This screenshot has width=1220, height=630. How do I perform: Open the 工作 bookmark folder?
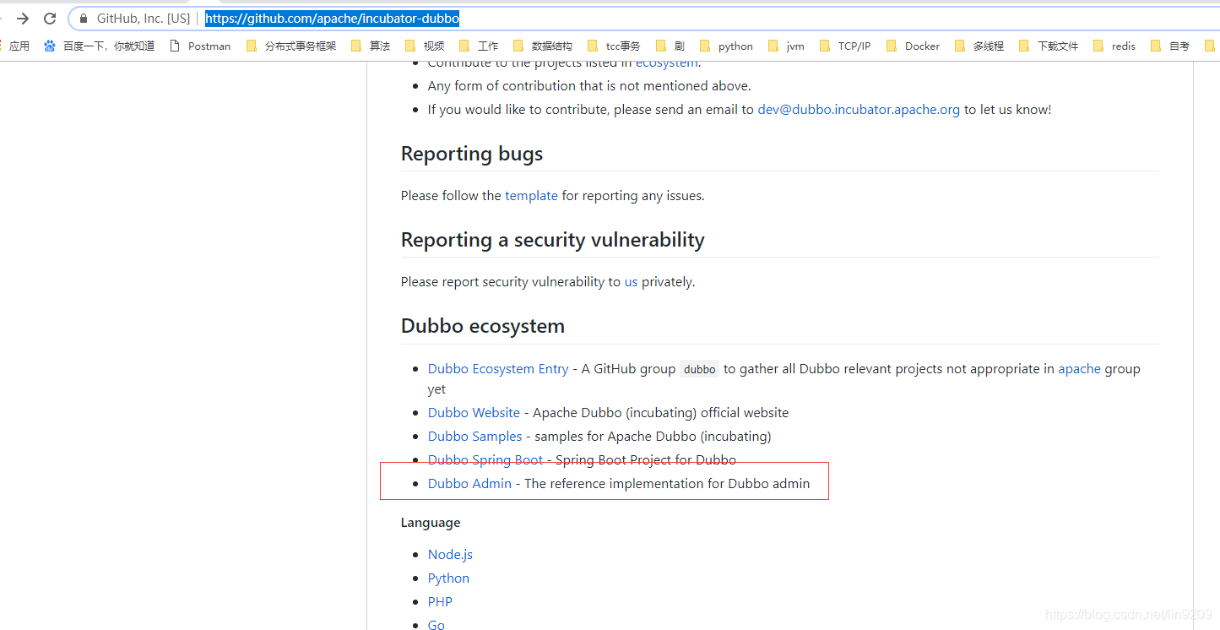[479, 46]
